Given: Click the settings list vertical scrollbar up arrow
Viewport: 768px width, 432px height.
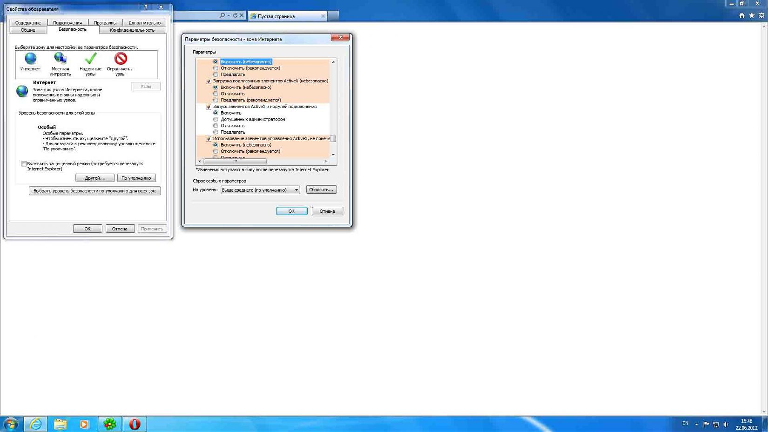Looking at the screenshot, I should [333, 61].
